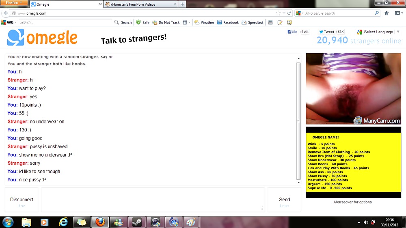Open Steam from the taskbar
Screen dimensions: 406x228
(x=135, y=222)
